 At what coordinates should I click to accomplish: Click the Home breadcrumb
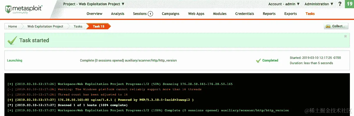pos(12,26)
